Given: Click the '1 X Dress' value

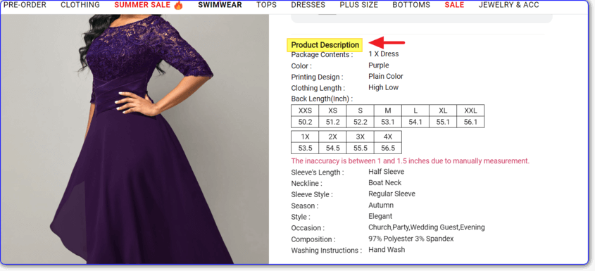Looking at the screenshot, I should (384, 54).
